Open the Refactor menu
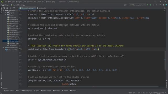The width and height of the screenshot is (168, 94). tap(30, 2)
